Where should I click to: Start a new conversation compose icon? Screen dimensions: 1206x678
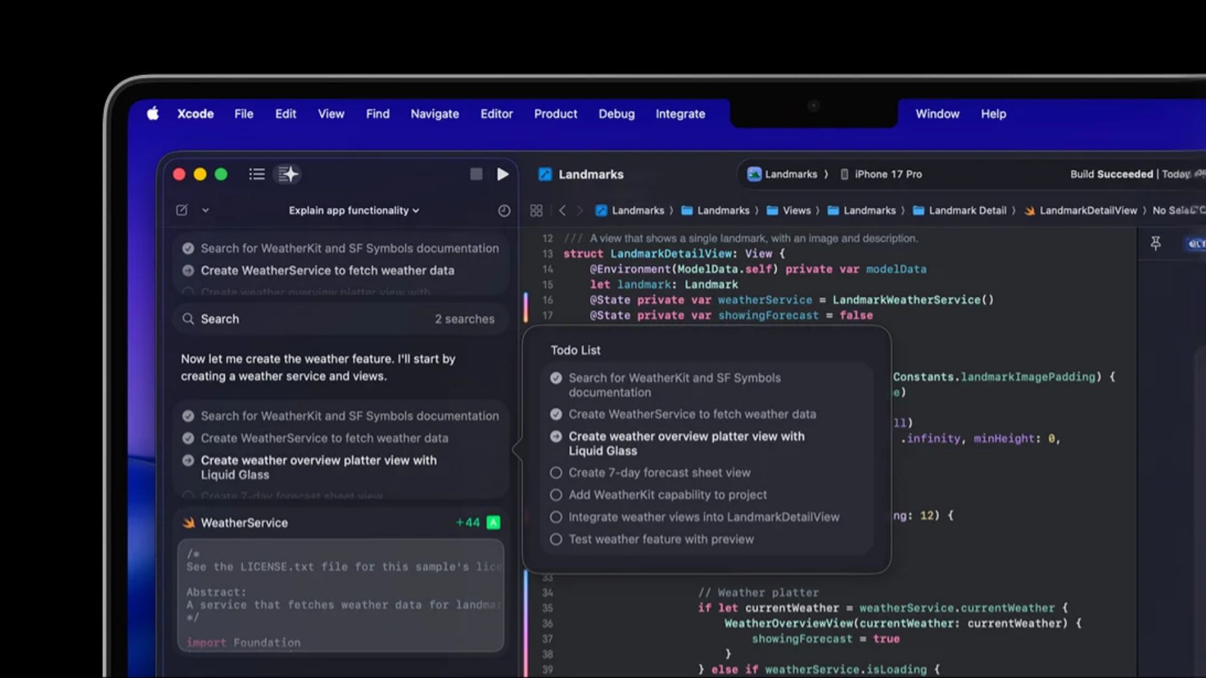tap(182, 210)
